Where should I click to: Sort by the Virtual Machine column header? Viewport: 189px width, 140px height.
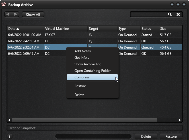click(x=66, y=29)
